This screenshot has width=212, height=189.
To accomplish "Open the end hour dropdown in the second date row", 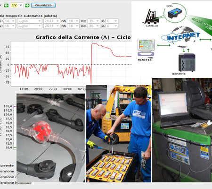I will coord(73,26).
